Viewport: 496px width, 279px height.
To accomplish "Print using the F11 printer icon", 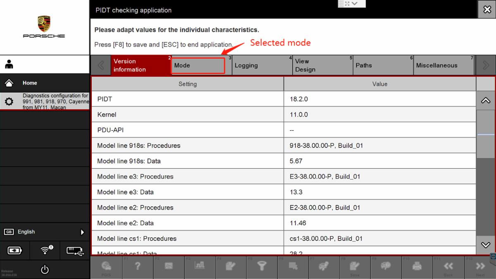I will click(417, 267).
